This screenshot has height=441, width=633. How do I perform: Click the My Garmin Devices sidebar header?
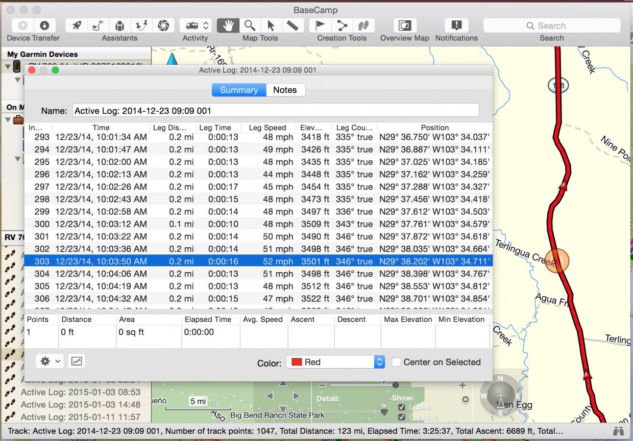click(42, 54)
